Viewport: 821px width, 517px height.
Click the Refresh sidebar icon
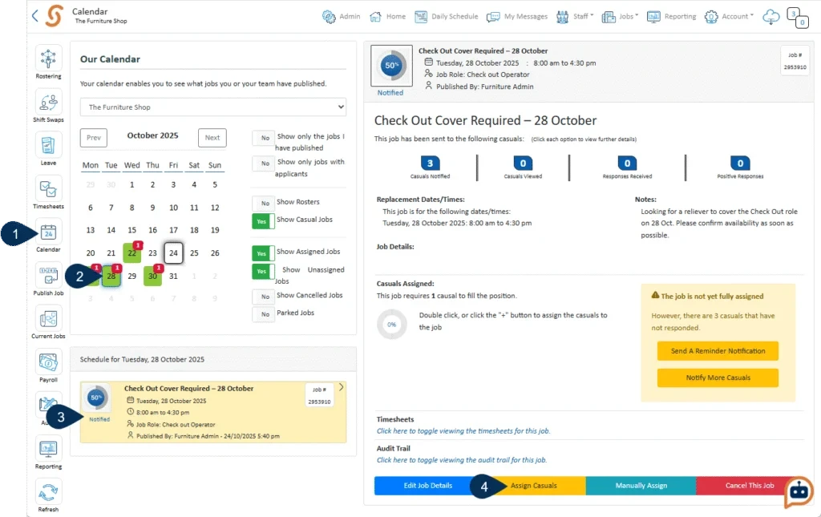point(48,492)
